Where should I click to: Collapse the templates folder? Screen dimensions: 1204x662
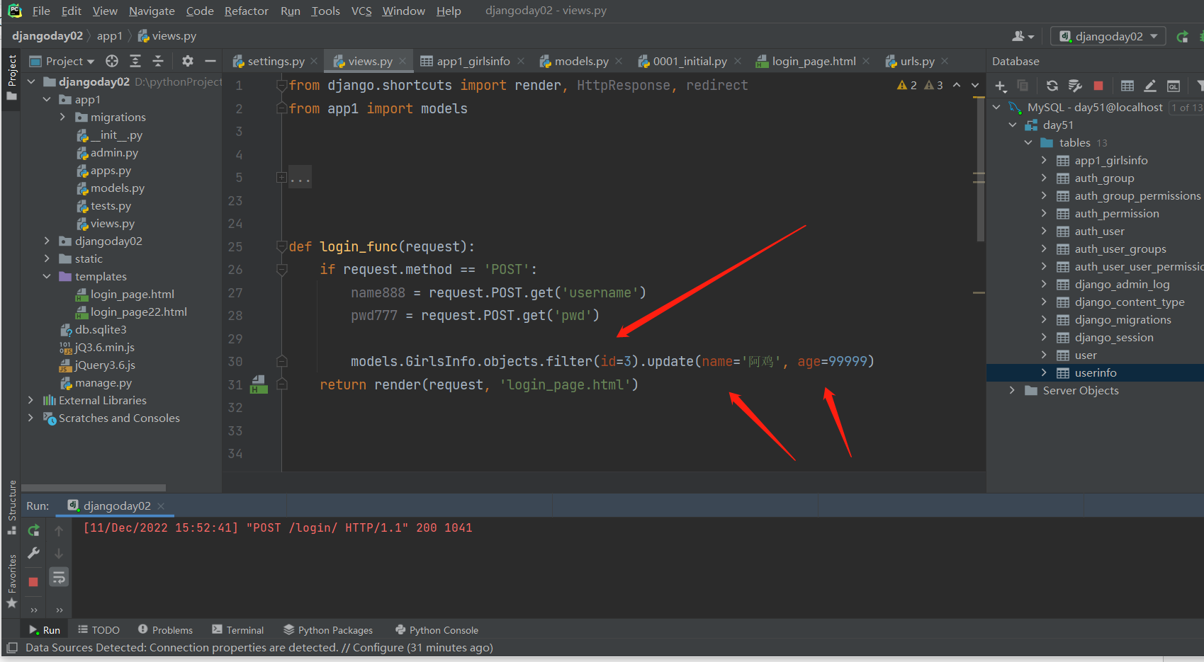click(47, 277)
